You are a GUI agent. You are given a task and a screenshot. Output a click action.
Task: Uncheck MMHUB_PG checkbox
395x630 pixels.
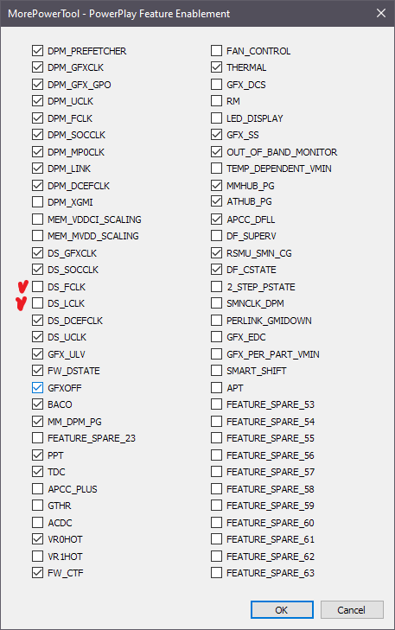point(217,186)
